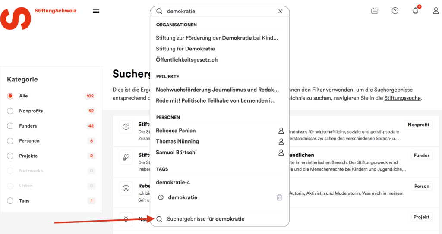The image size is (442, 234).
Task: Open the hamburger menu
Action: (x=96, y=11)
